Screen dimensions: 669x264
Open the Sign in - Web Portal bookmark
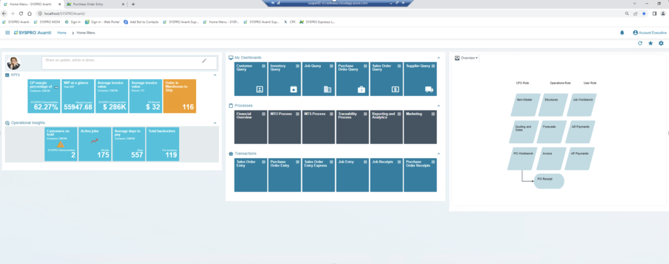point(102,22)
